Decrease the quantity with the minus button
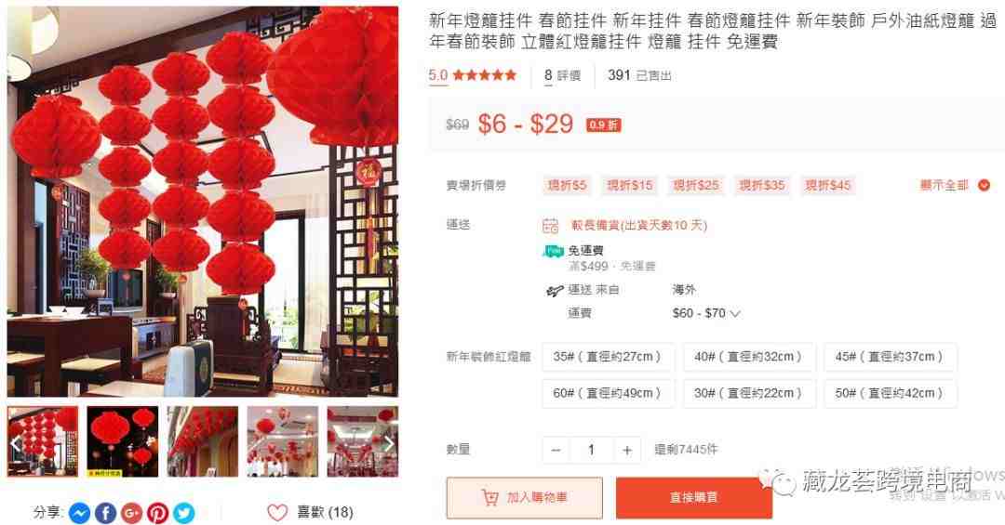 556,450
